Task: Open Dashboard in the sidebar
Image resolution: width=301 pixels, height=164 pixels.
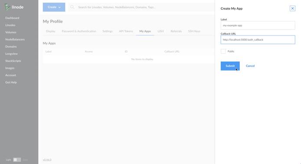Action: tap(12, 18)
